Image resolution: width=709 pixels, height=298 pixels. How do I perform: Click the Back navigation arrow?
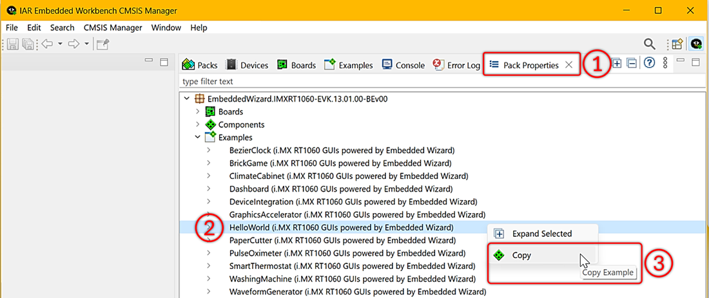pos(47,44)
